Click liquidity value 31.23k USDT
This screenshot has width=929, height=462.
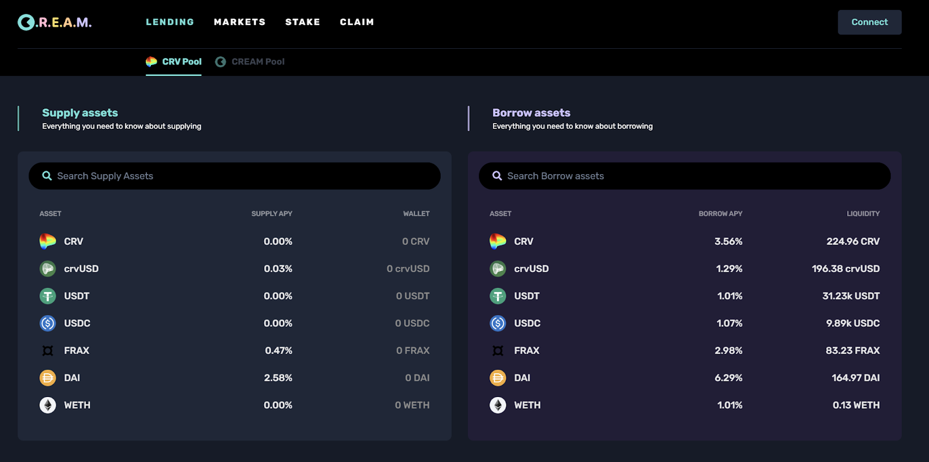pyautogui.click(x=851, y=296)
